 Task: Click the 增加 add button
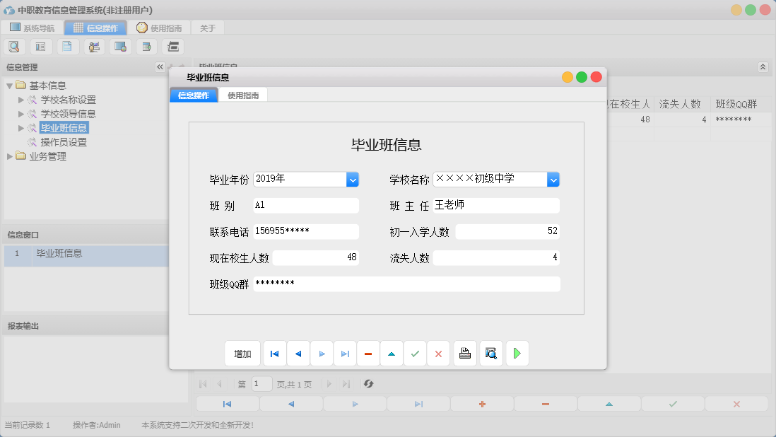tap(242, 353)
